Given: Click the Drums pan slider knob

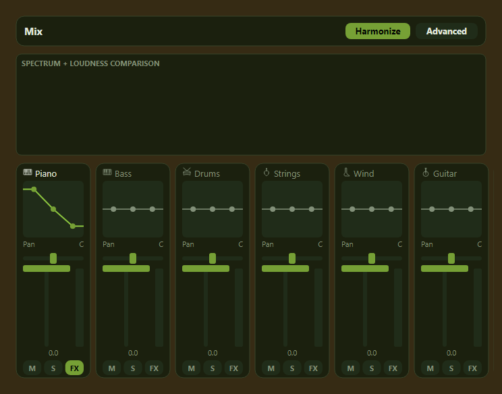Looking at the screenshot, I should coord(213,258).
